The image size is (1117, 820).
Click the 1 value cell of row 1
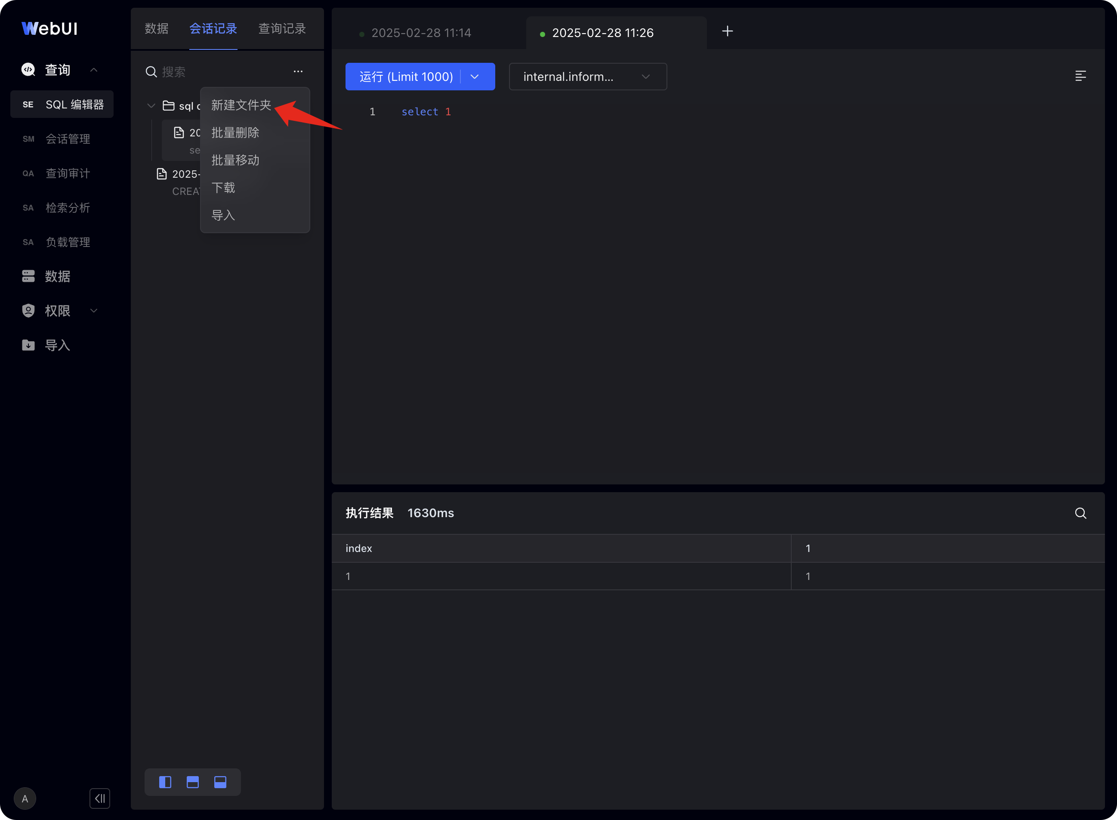pyautogui.click(x=948, y=576)
